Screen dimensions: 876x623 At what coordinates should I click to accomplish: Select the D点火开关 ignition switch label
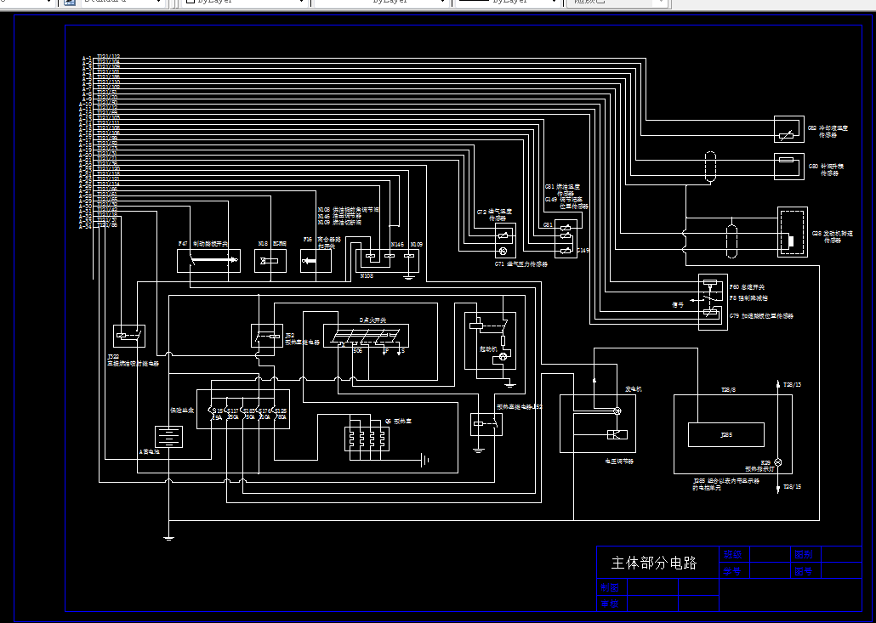[x=373, y=320]
